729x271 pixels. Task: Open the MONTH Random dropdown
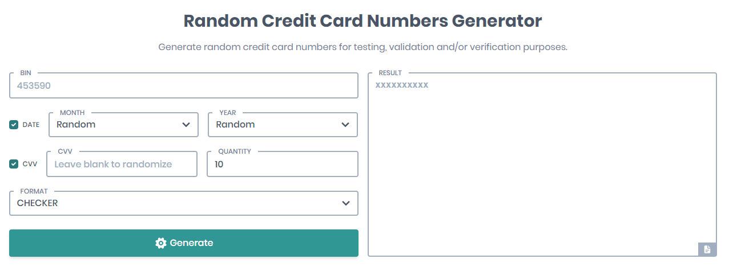(114, 125)
